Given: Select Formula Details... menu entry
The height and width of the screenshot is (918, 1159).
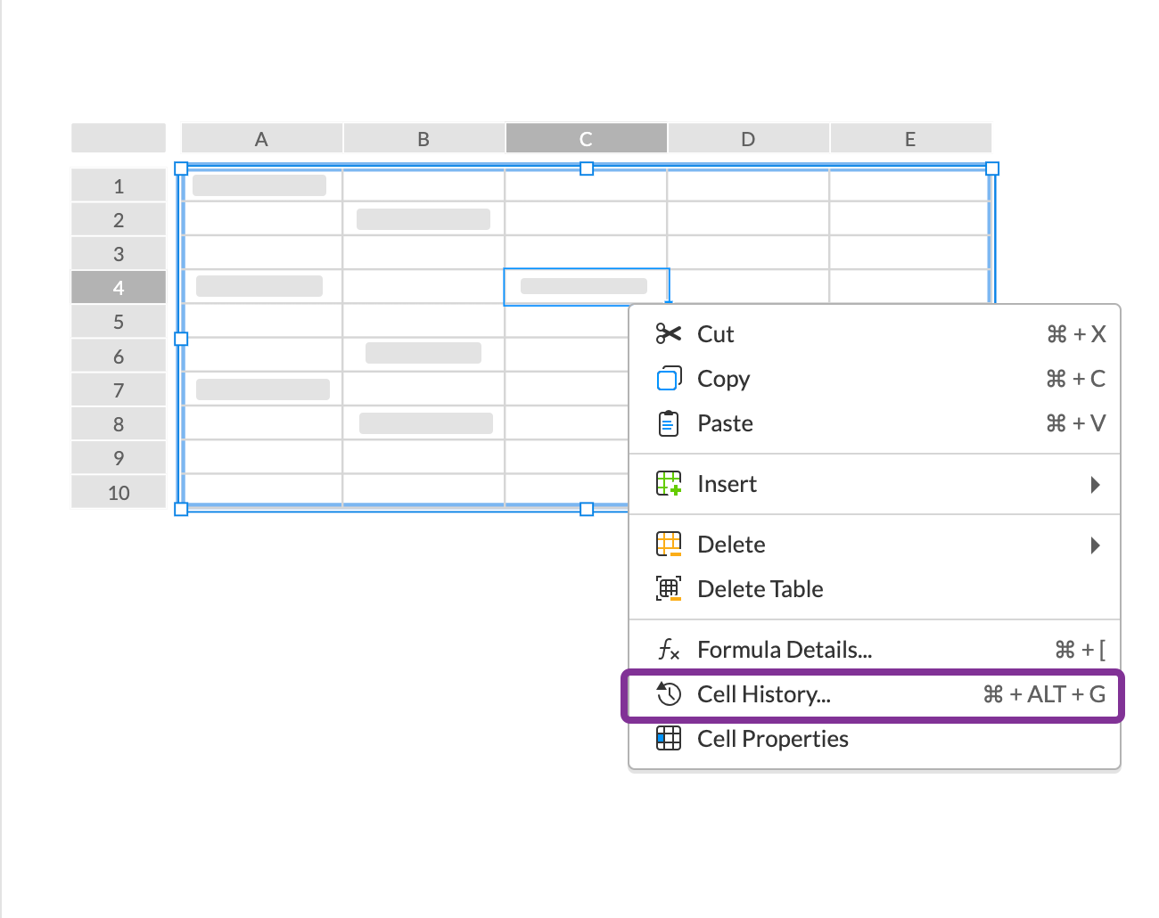Looking at the screenshot, I should (x=785, y=650).
